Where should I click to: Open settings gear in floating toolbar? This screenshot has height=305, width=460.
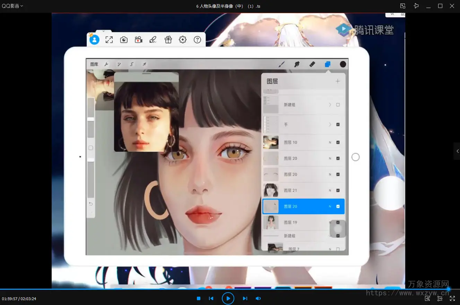[x=183, y=40]
